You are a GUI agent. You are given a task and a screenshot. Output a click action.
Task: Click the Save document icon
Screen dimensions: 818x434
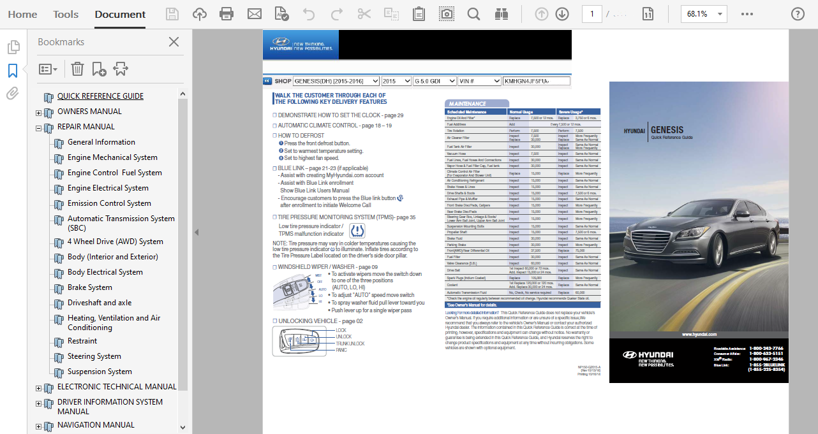[172, 13]
